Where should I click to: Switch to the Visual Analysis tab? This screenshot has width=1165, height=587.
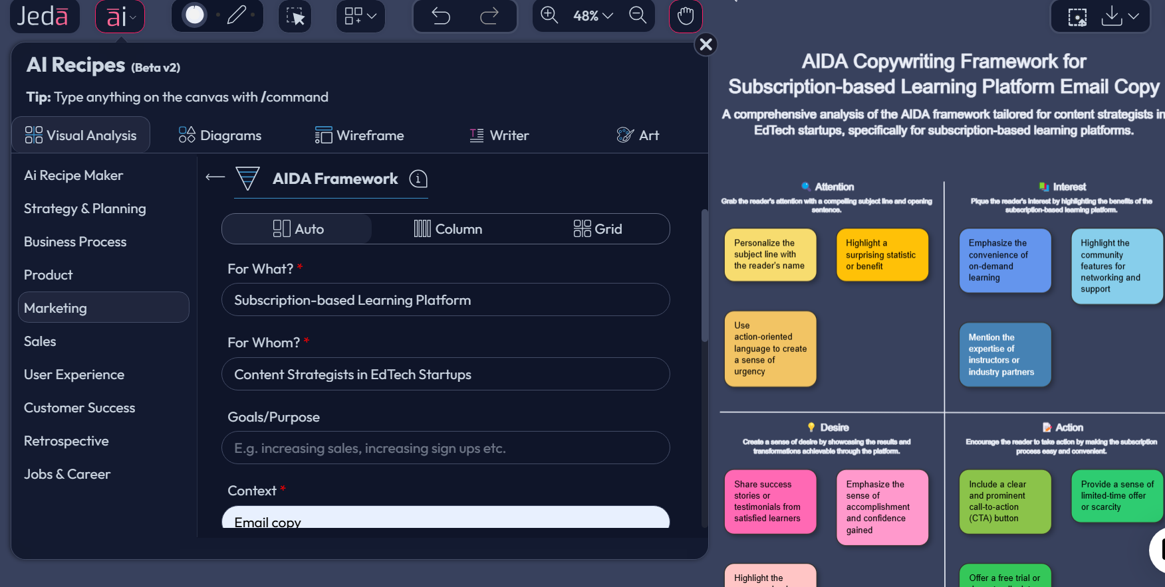[81, 135]
